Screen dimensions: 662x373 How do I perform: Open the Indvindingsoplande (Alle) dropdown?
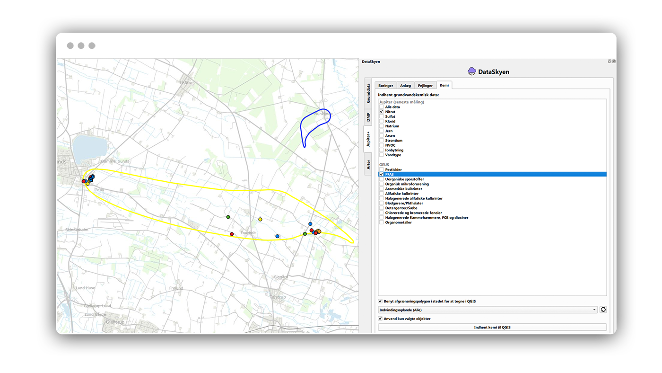tap(487, 310)
